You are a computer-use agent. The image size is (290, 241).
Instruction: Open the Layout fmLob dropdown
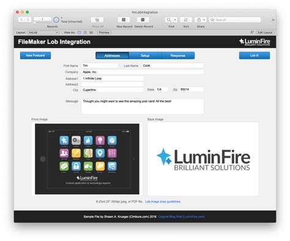(x=43, y=32)
